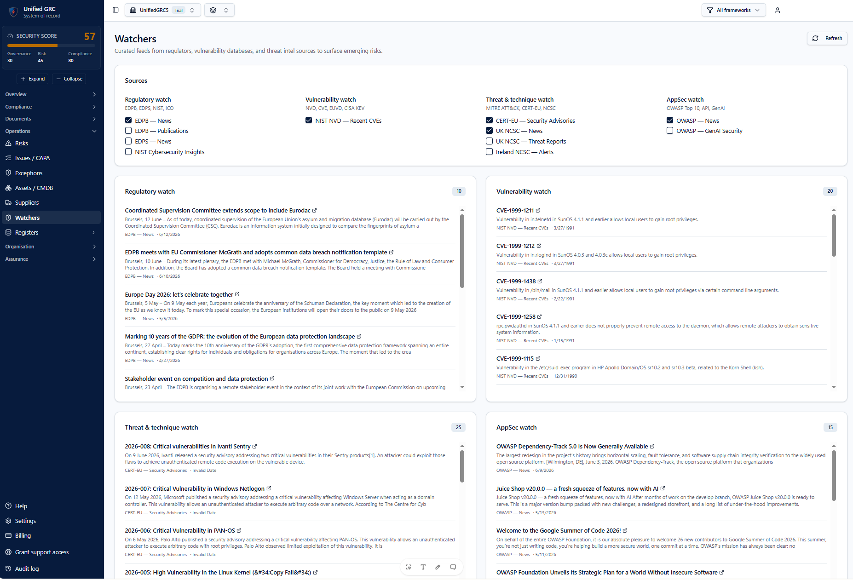
Task: Click the Threat & technique watch scrollbar
Action: tap(462, 466)
